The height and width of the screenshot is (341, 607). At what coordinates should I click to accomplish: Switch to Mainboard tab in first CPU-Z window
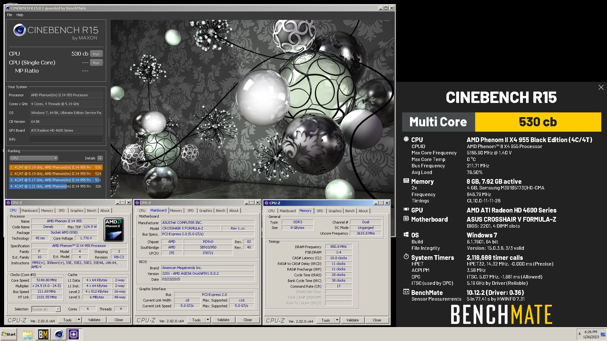(x=29, y=211)
